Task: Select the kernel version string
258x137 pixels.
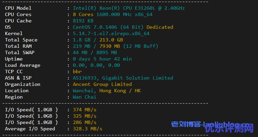Action: tap(111, 33)
